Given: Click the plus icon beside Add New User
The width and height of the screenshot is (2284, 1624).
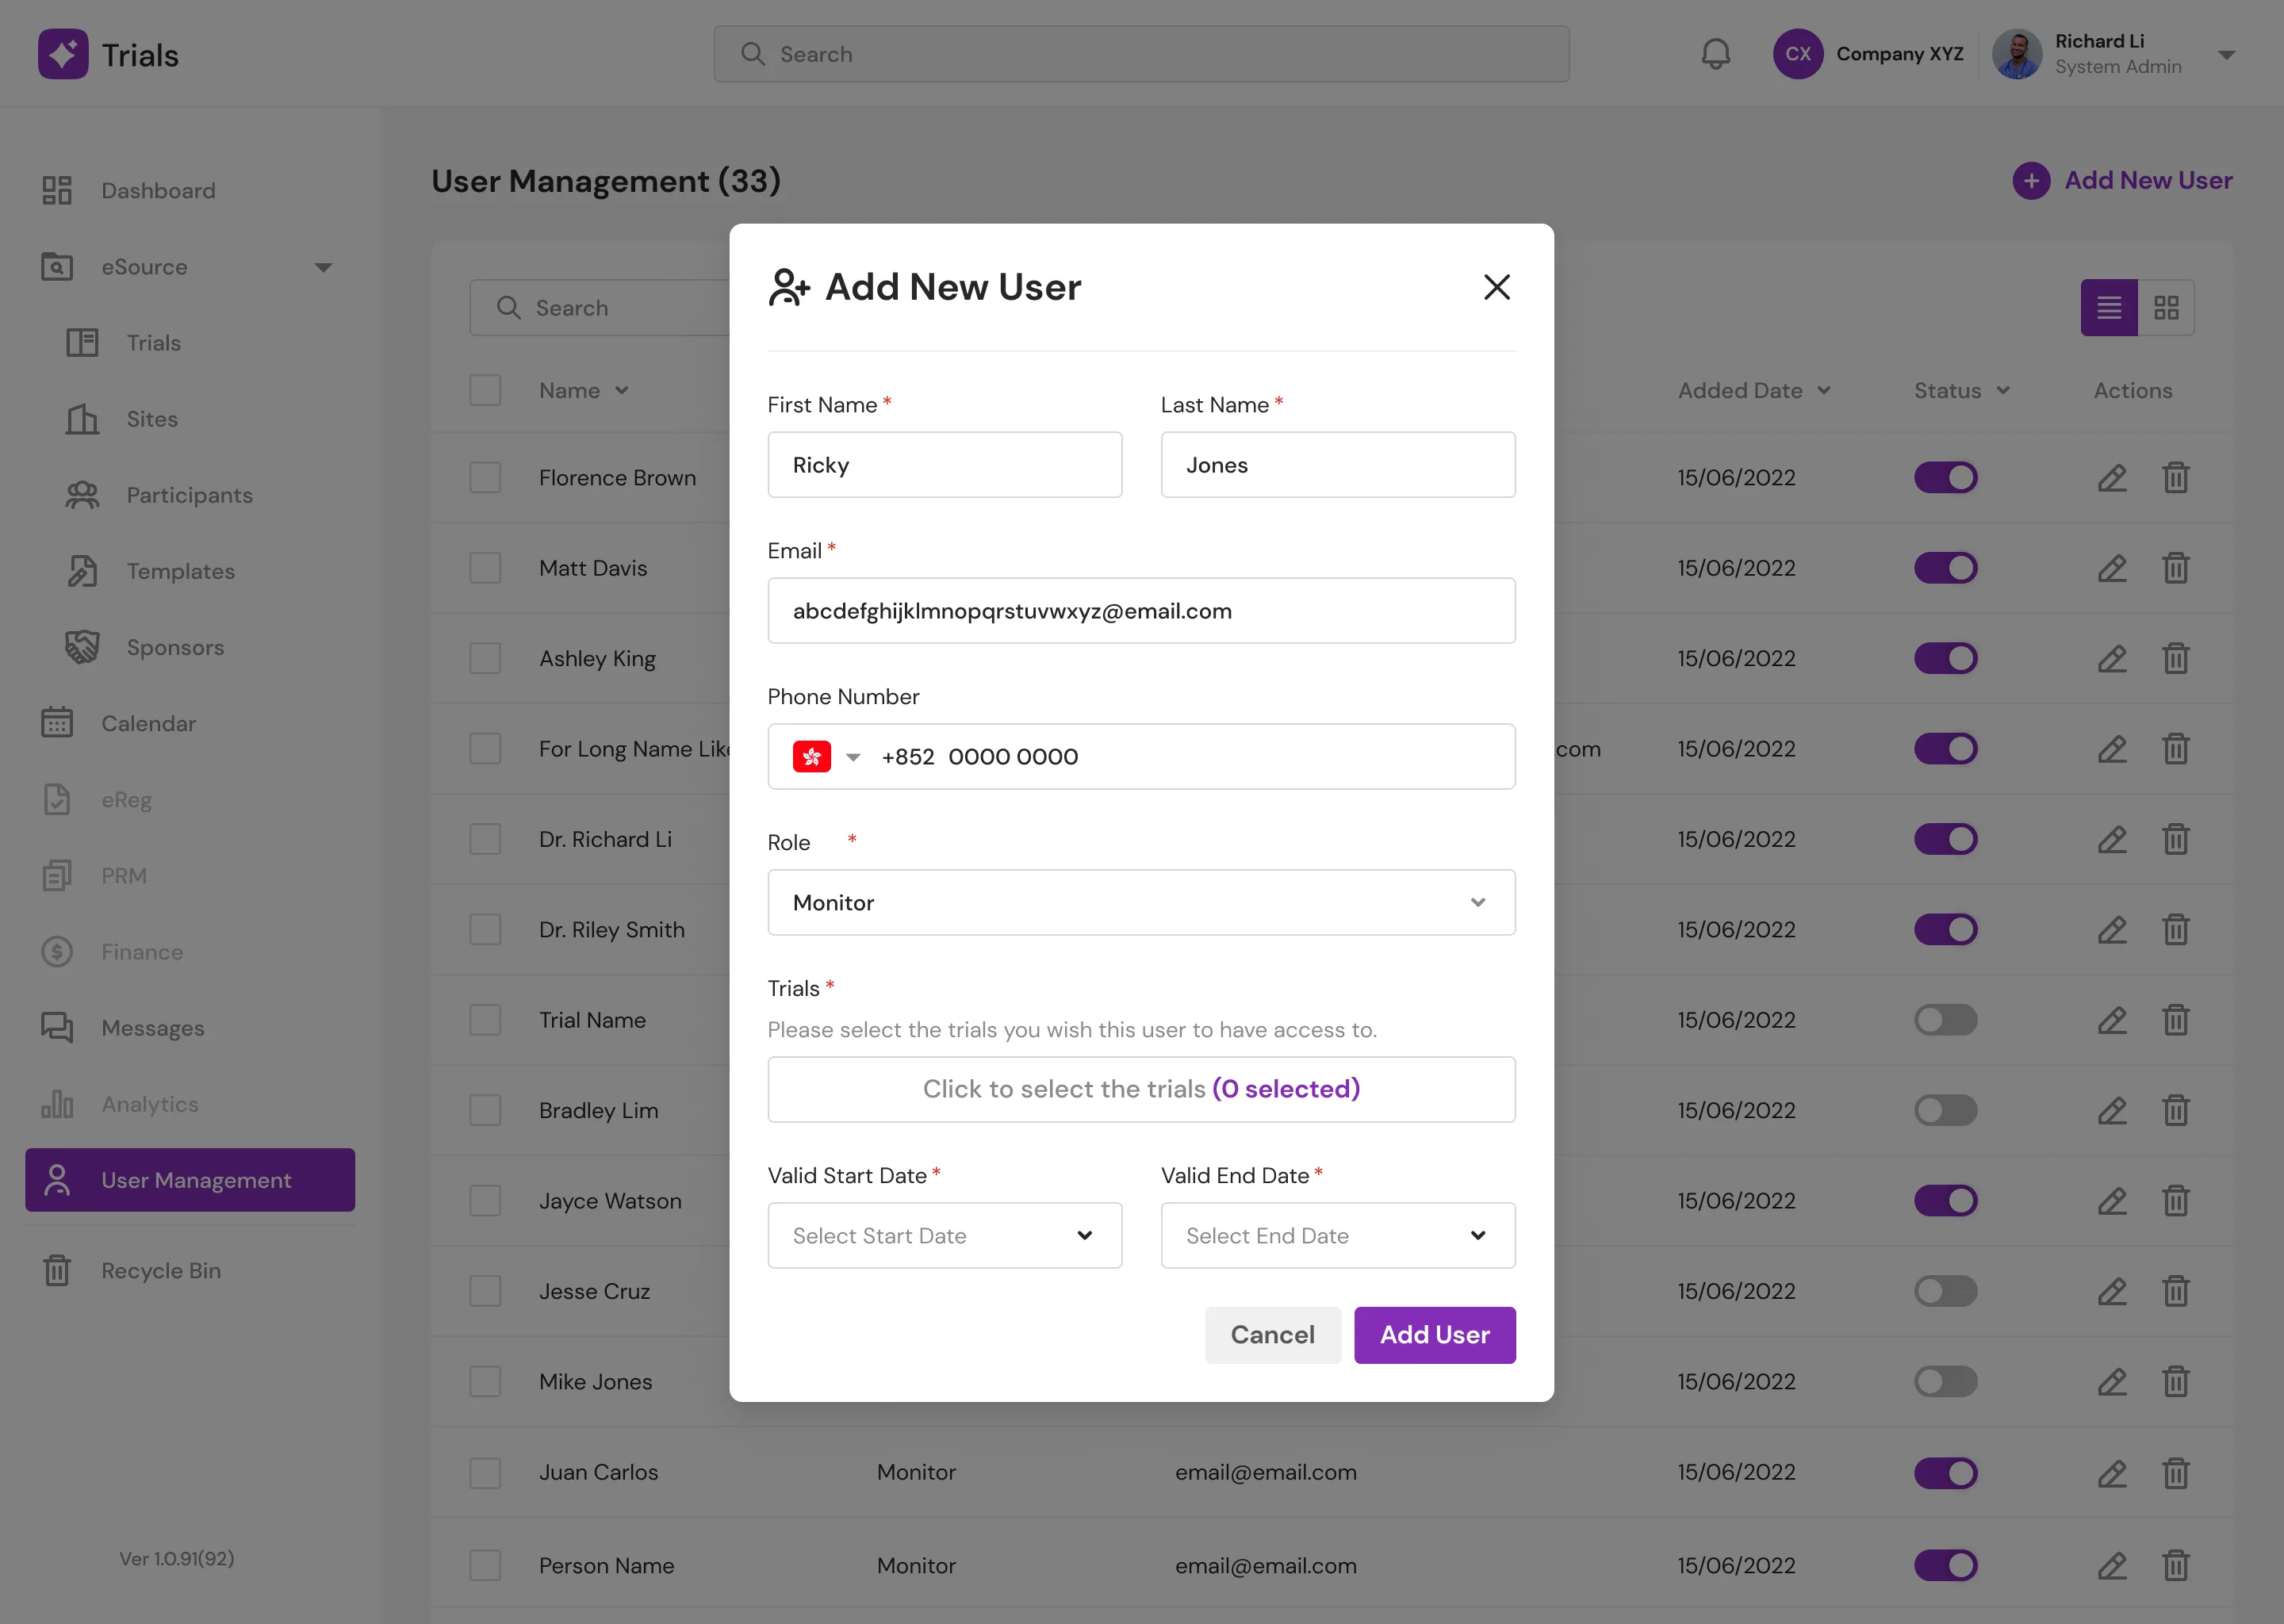Looking at the screenshot, I should click(2030, 181).
